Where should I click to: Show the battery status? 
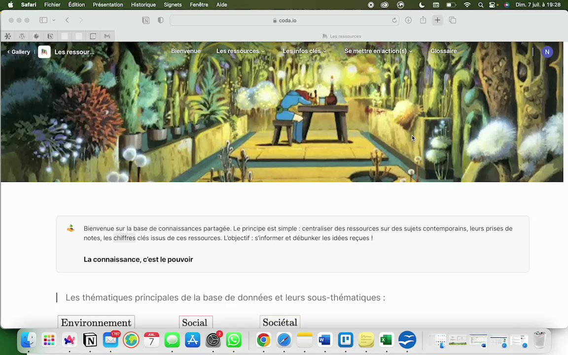coord(451,5)
